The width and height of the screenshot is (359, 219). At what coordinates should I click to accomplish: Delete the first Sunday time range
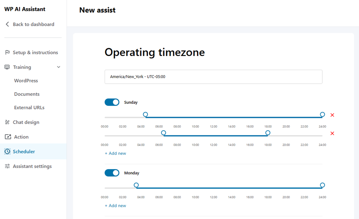332,115
